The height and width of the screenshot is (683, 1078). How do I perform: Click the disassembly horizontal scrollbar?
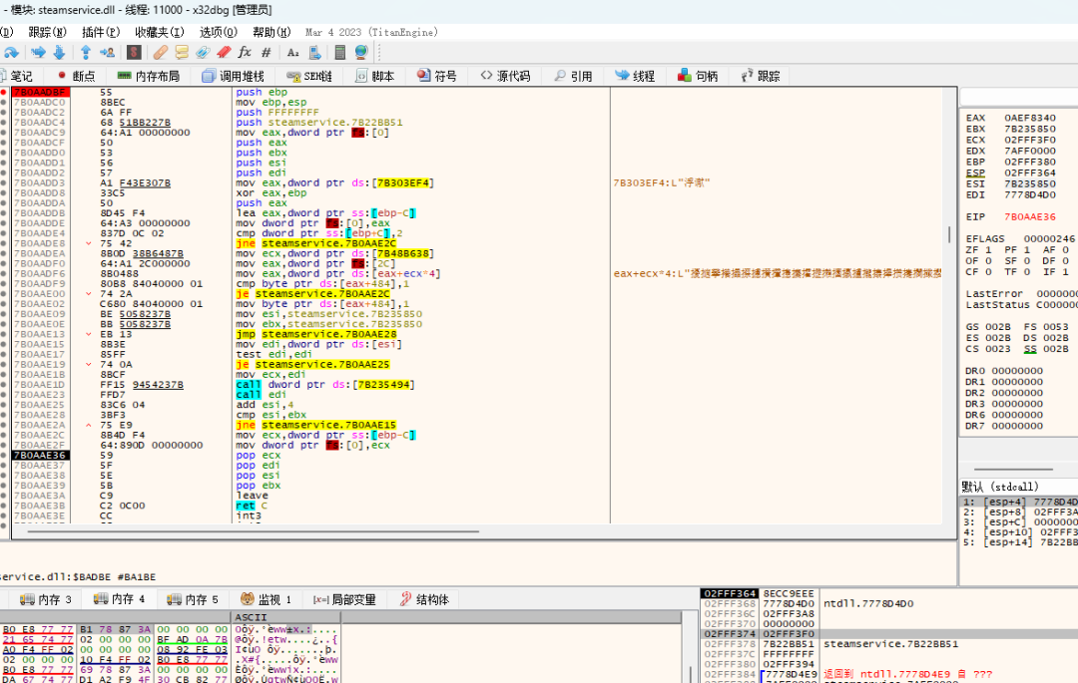point(253,531)
